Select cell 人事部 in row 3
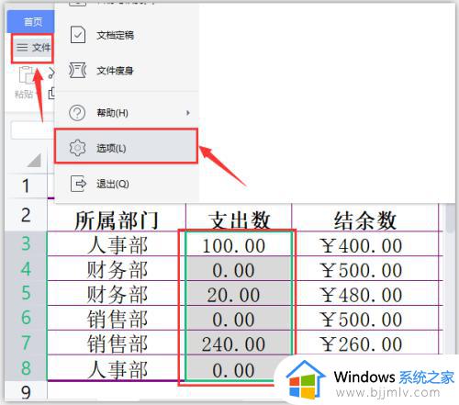 pyautogui.click(x=117, y=244)
